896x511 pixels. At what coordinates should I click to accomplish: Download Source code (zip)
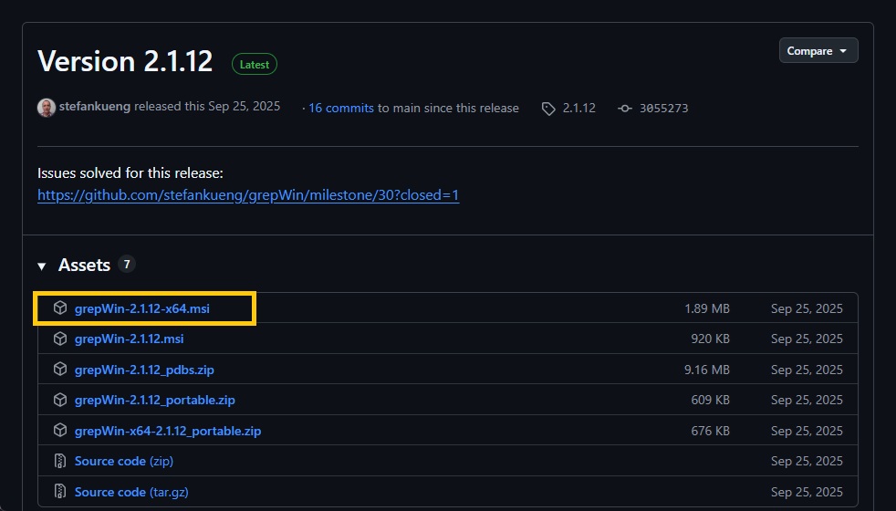tap(123, 462)
